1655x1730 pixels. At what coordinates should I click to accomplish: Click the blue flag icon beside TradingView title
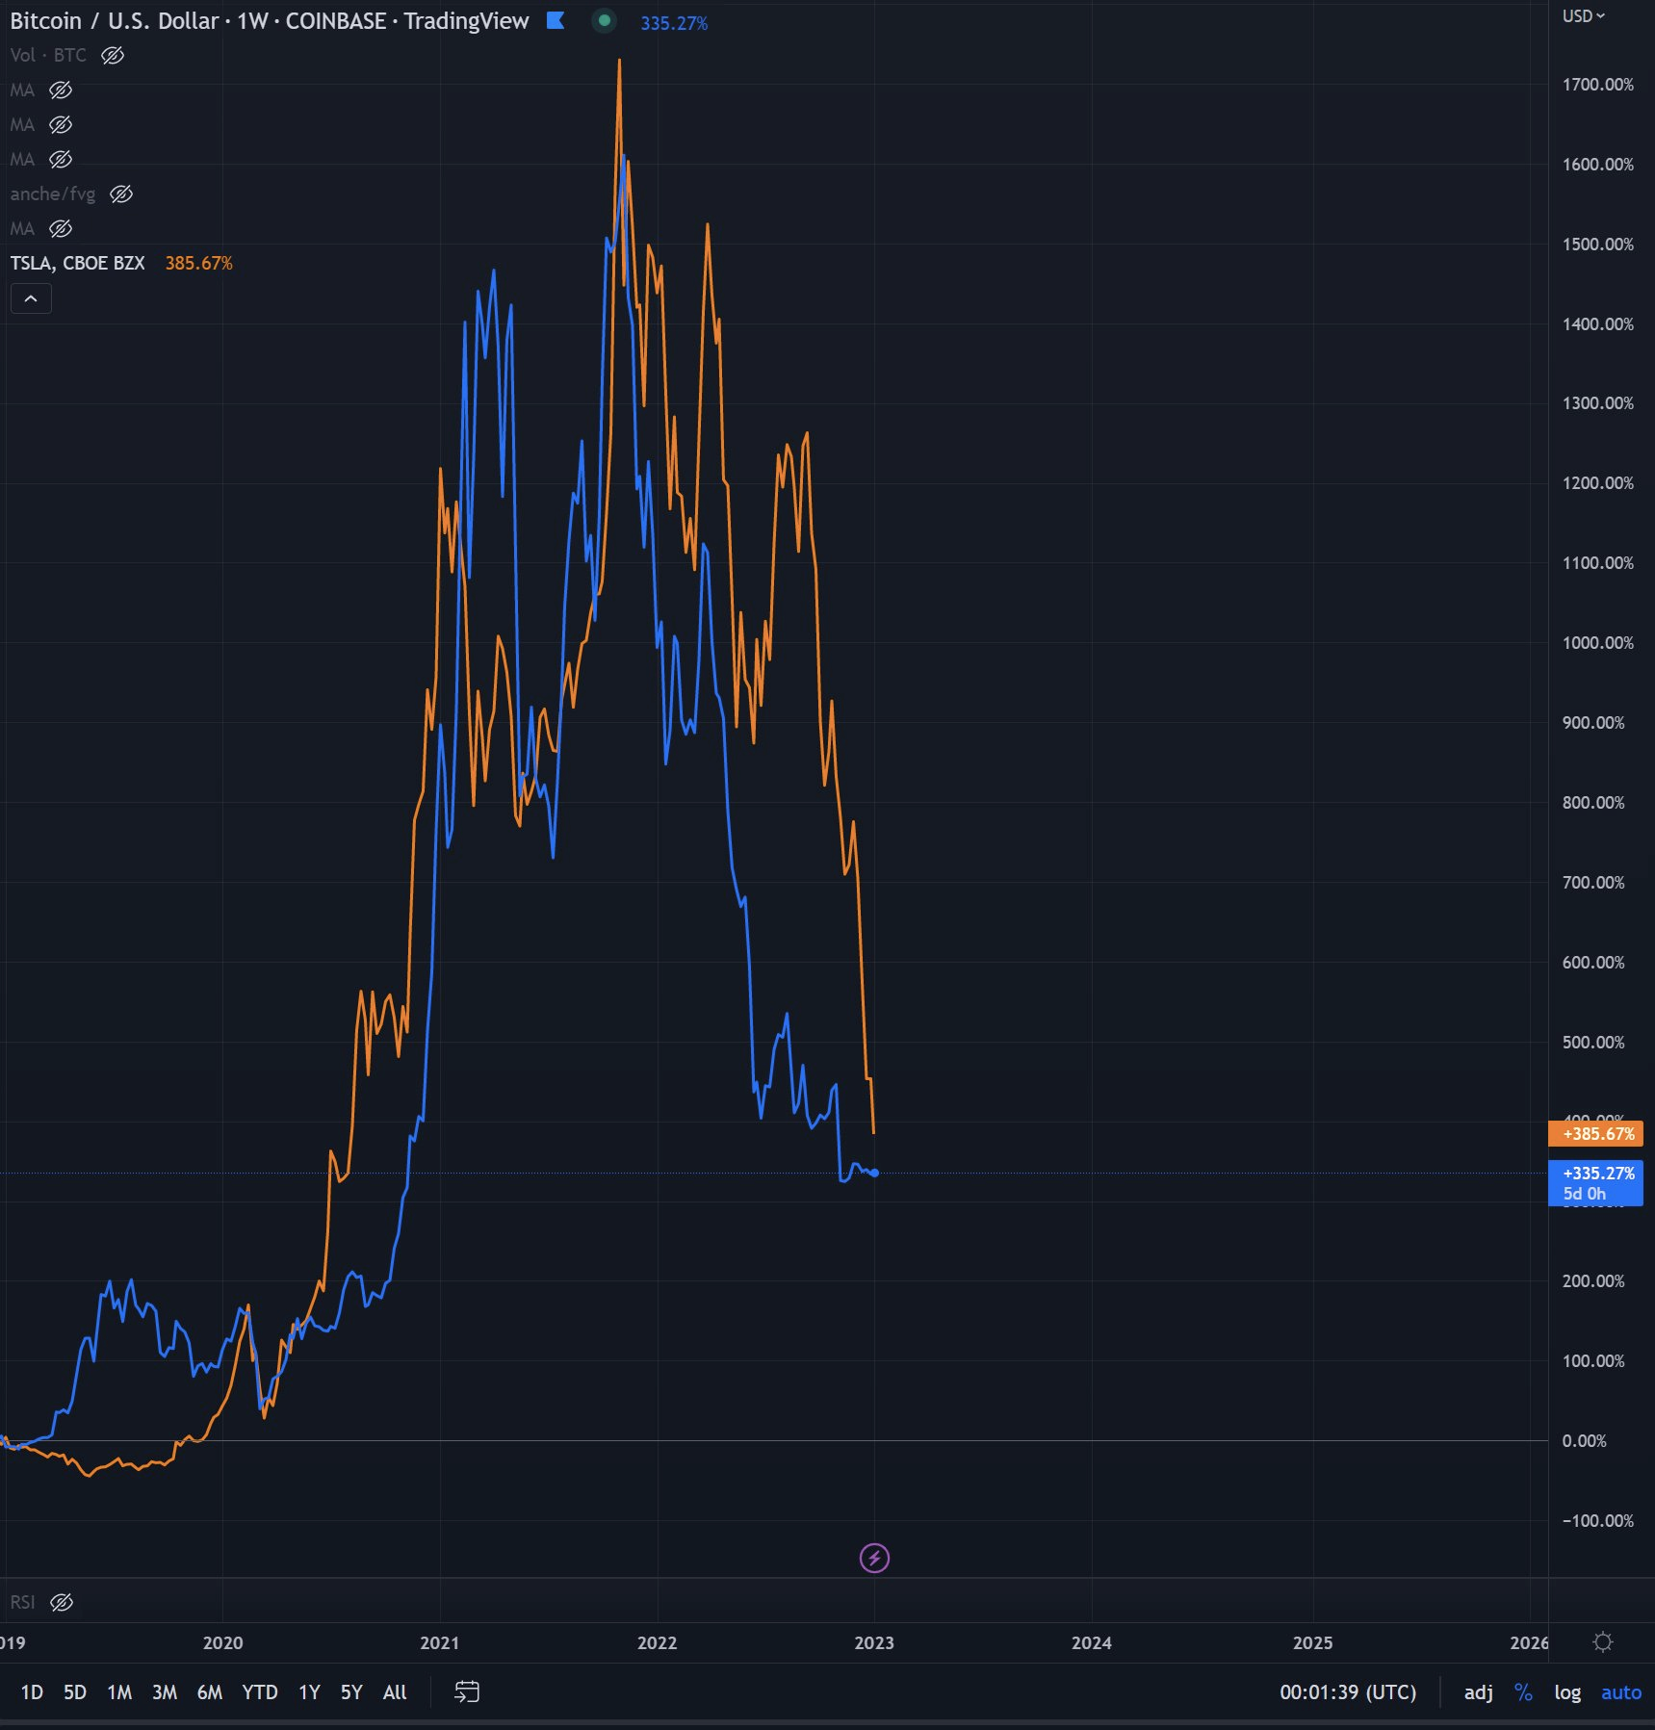tap(556, 20)
